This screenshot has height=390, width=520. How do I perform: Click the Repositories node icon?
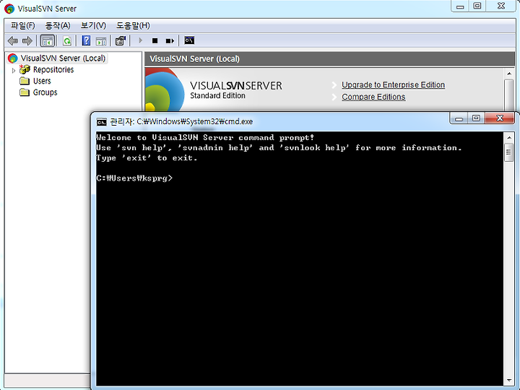25,69
